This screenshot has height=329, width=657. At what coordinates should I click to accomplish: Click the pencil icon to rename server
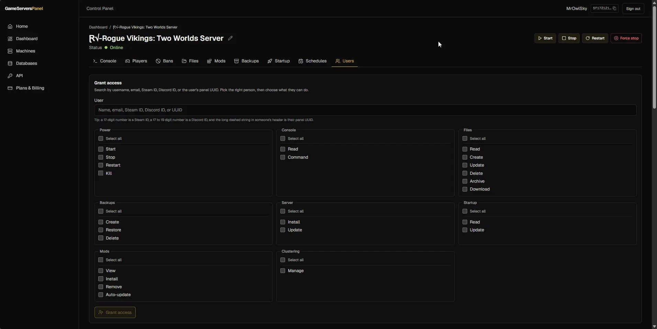(x=230, y=38)
